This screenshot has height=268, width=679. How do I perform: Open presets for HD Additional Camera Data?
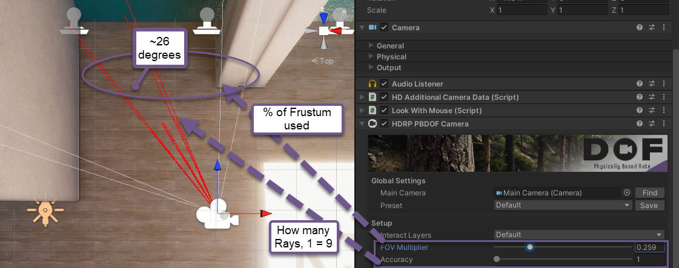coord(652,97)
